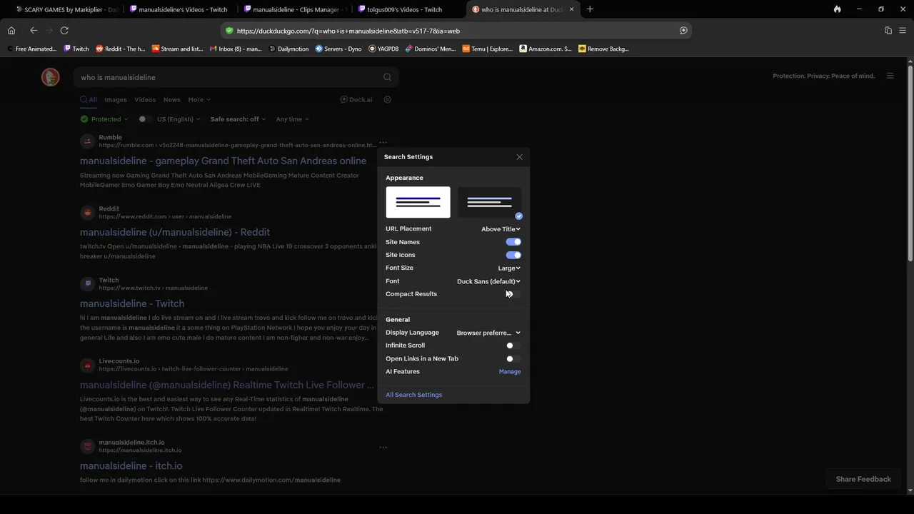Image resolution: width=914 pixels, height=514 pixels.
Task: Toggle the Site Icons switch
Action: coord(513,255)
